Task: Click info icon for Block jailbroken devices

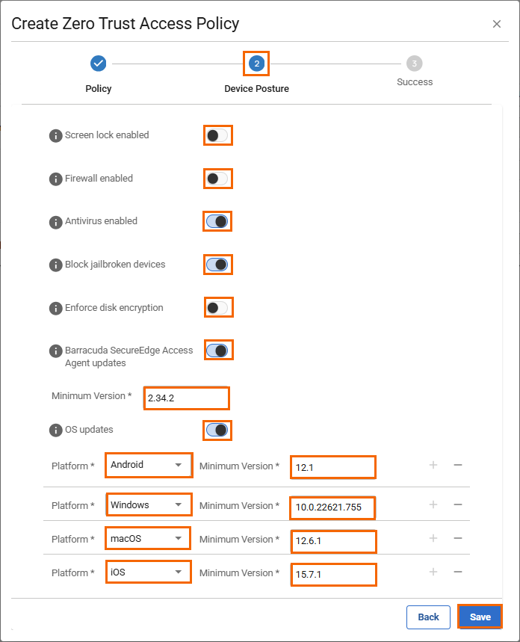Action: click(x=55, y=265)
